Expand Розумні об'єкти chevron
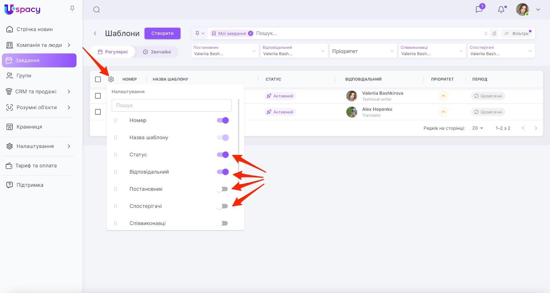 click(69, 107)
